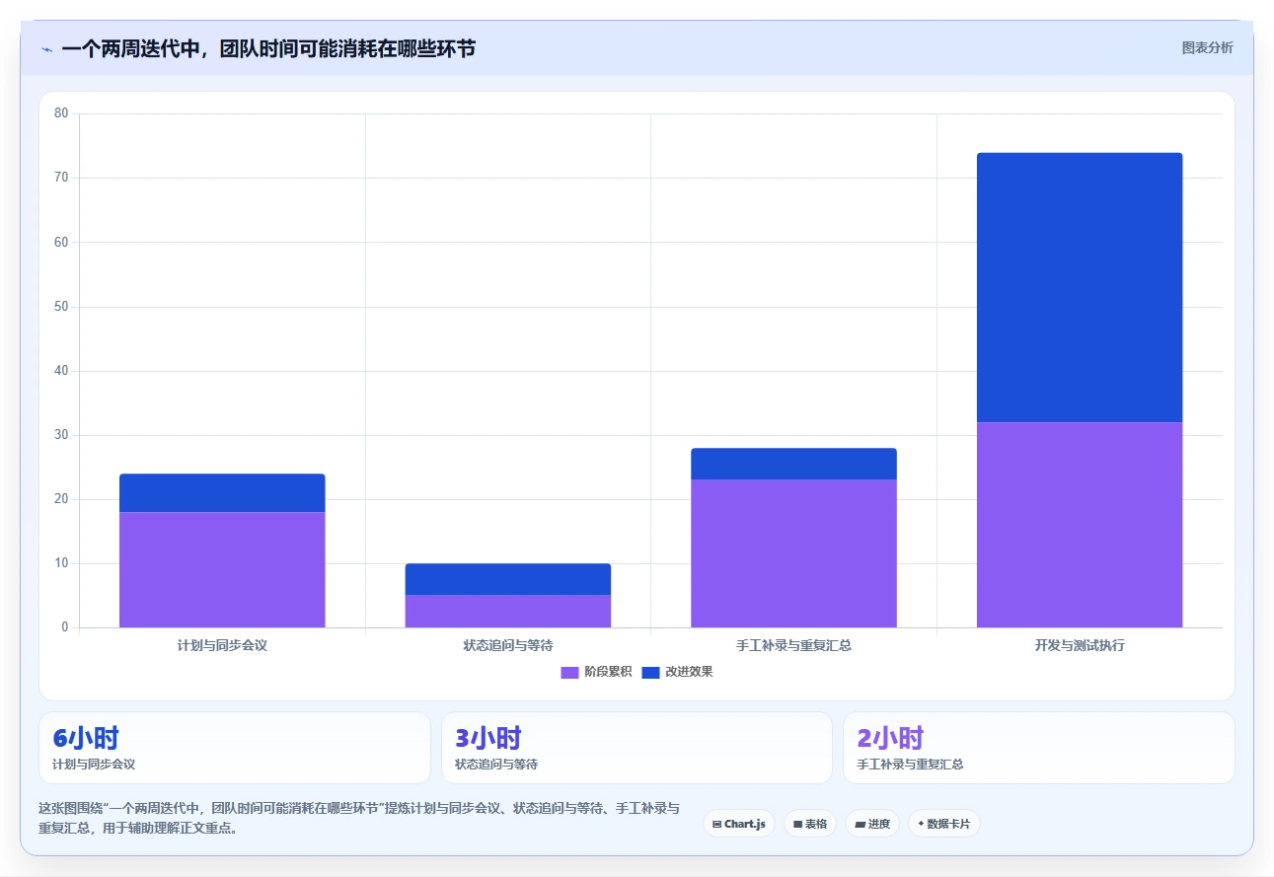Click the sparkle icon in 数据卡片 tag
This screenshot has height=877, width=1274.
click(921, 824)
